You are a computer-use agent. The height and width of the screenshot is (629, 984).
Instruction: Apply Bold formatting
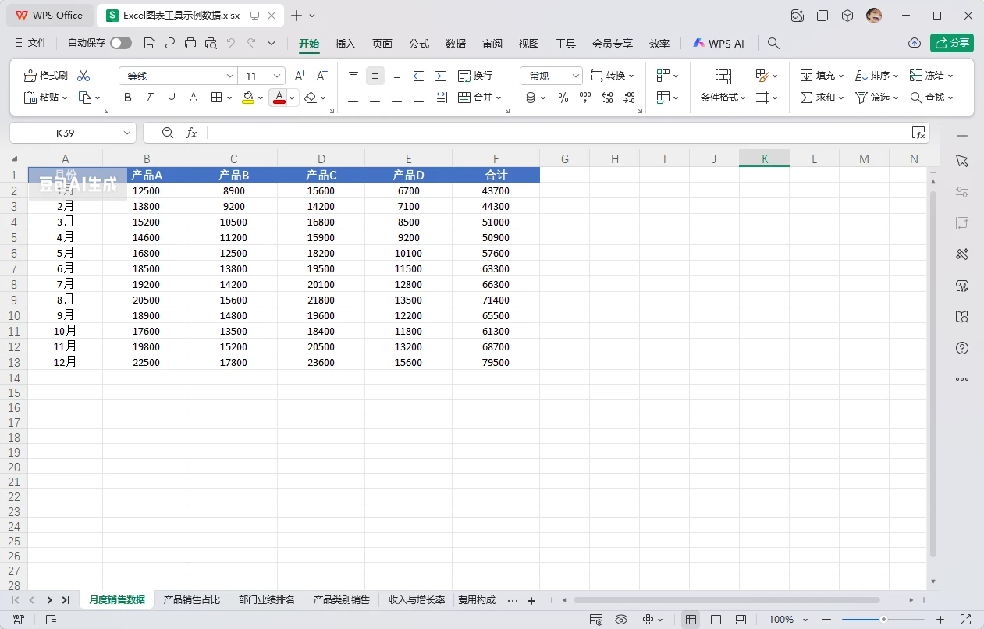(x=128, y=98)
